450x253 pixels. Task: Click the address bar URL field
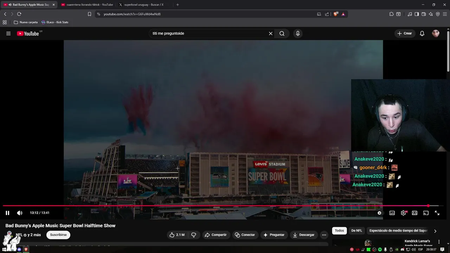click(207, 14)
